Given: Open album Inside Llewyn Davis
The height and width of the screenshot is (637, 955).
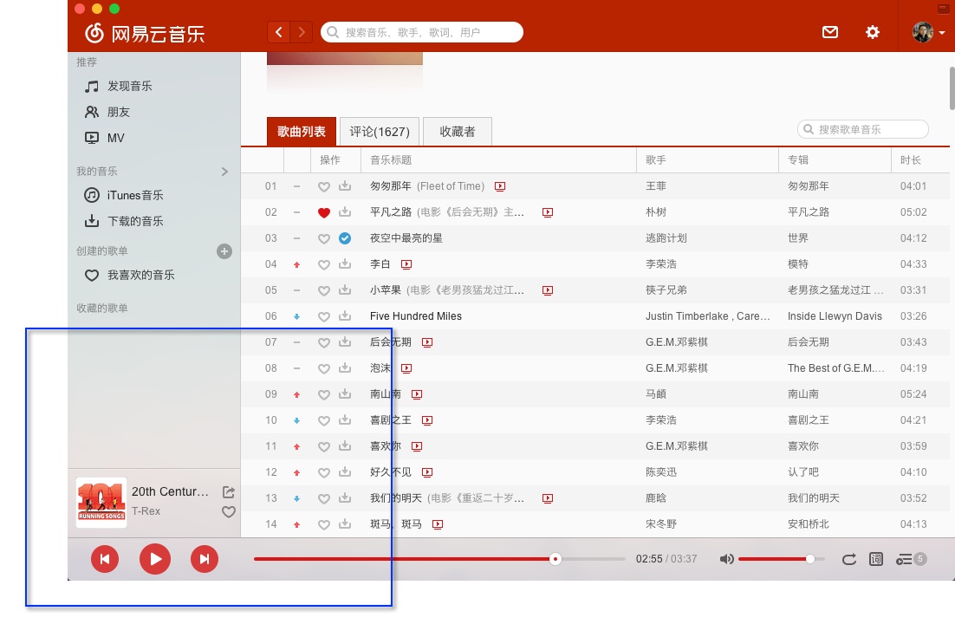Looking at the screenshot, I should [835, 316].
